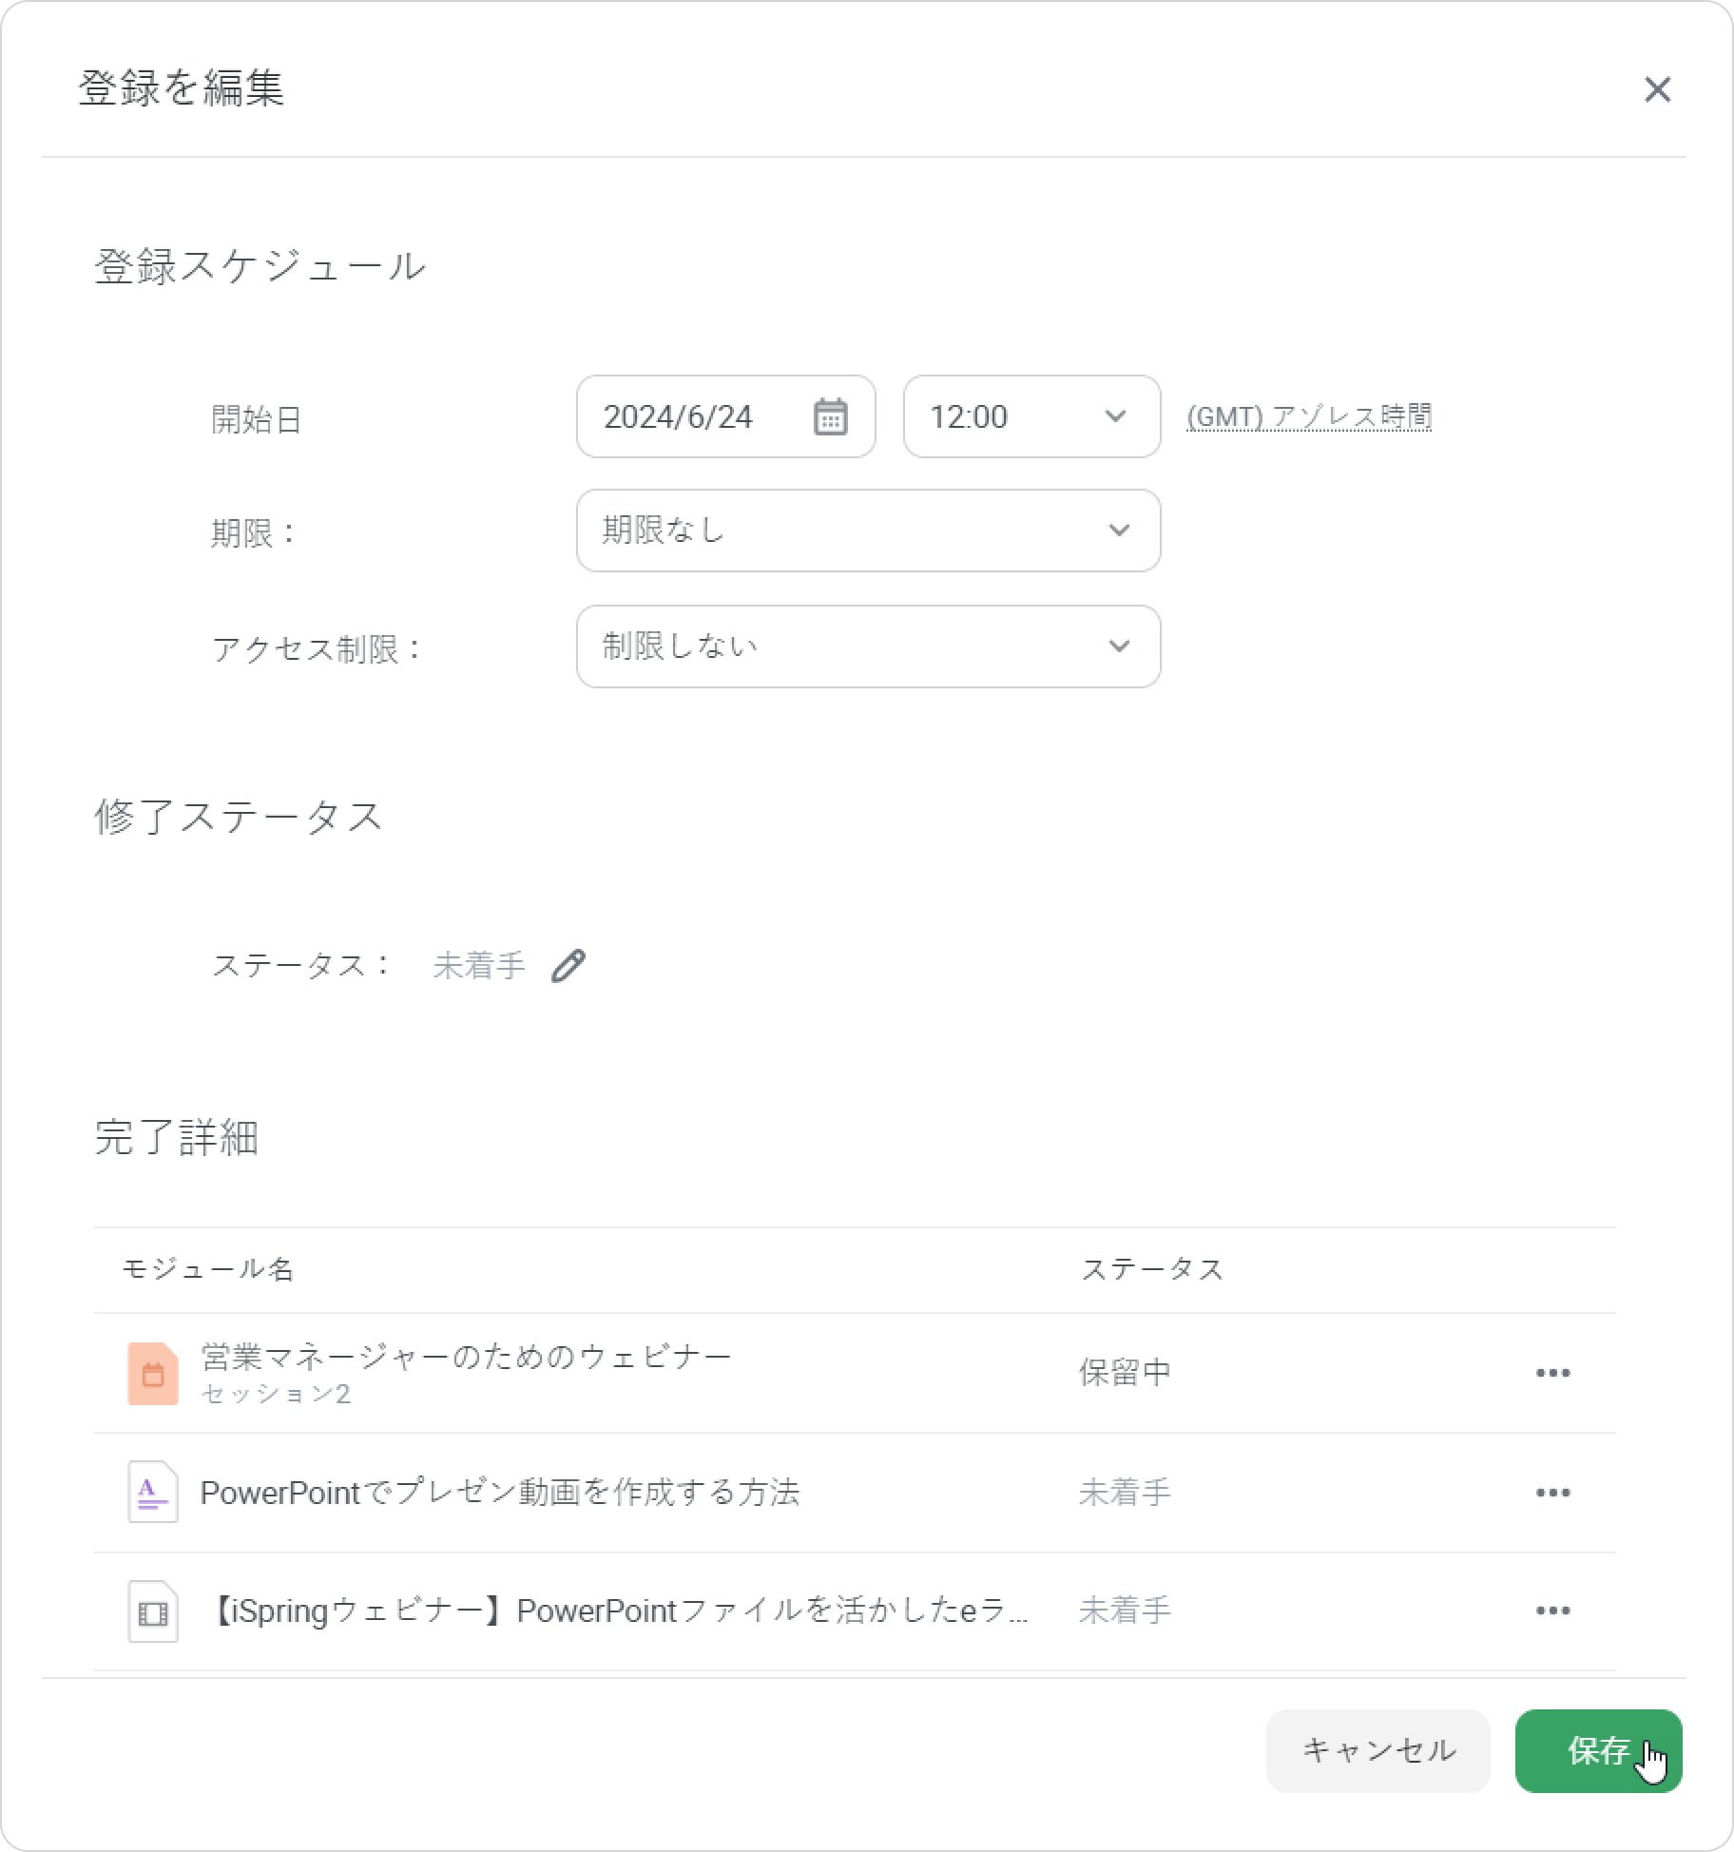The width and height of the screenshot is (1734, 1852).
Task: Open more options for 営業マネージャー webinar row
Action: point(1552,1374)
